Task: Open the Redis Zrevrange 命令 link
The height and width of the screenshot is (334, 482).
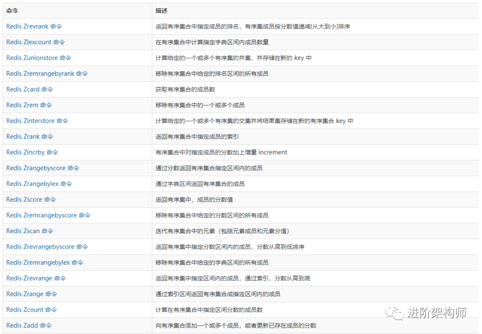Action: coord(36,278)
